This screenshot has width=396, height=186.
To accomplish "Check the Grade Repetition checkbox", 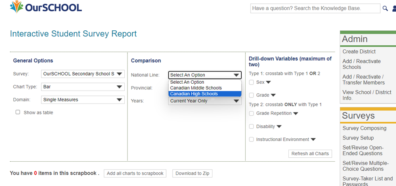I will click(x=251, y=113).
